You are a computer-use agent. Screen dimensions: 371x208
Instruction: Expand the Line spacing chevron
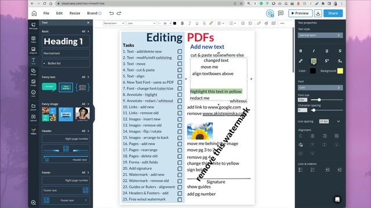[x=339, y=121]
